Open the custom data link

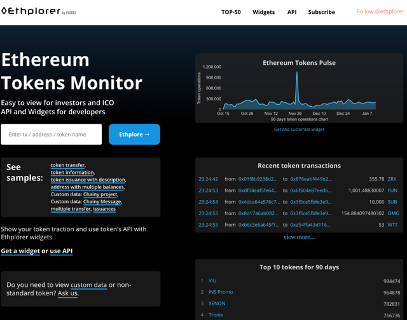(88, 285)
